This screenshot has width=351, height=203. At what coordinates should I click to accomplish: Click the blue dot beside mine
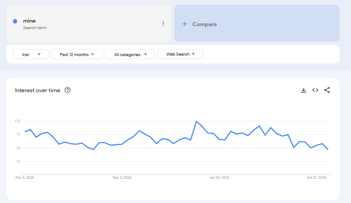click(x=15, y=21)
